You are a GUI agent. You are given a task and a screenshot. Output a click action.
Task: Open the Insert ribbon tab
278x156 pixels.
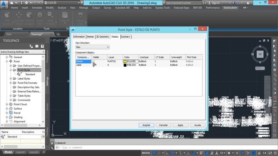25,8
